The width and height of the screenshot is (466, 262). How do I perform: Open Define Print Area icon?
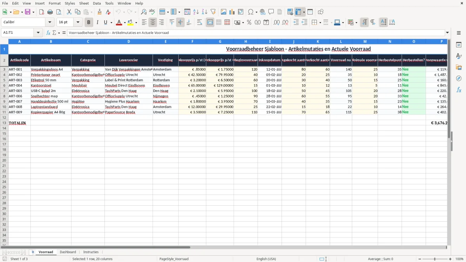(x=290, y=12)
